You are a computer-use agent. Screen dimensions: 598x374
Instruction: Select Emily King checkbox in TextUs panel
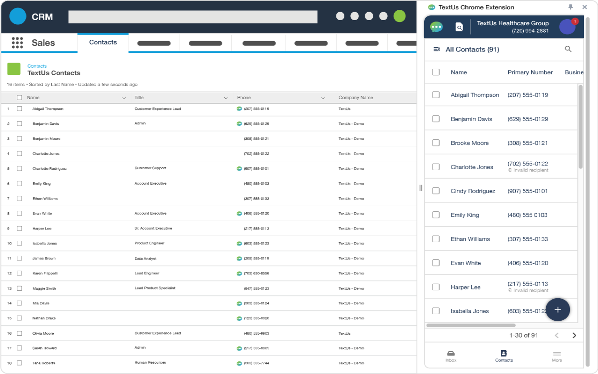point(436,215)
